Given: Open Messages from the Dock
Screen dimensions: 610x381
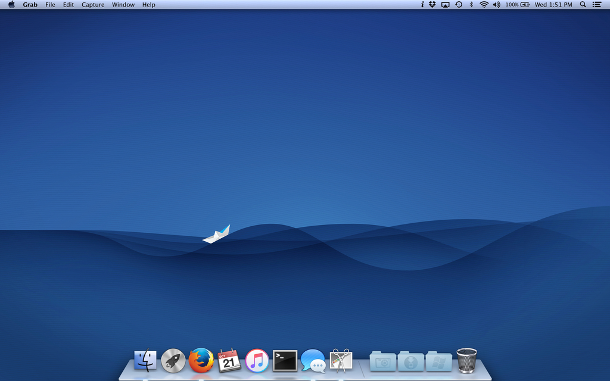Looking at the screenshot, I should click(x=313, y=360).
